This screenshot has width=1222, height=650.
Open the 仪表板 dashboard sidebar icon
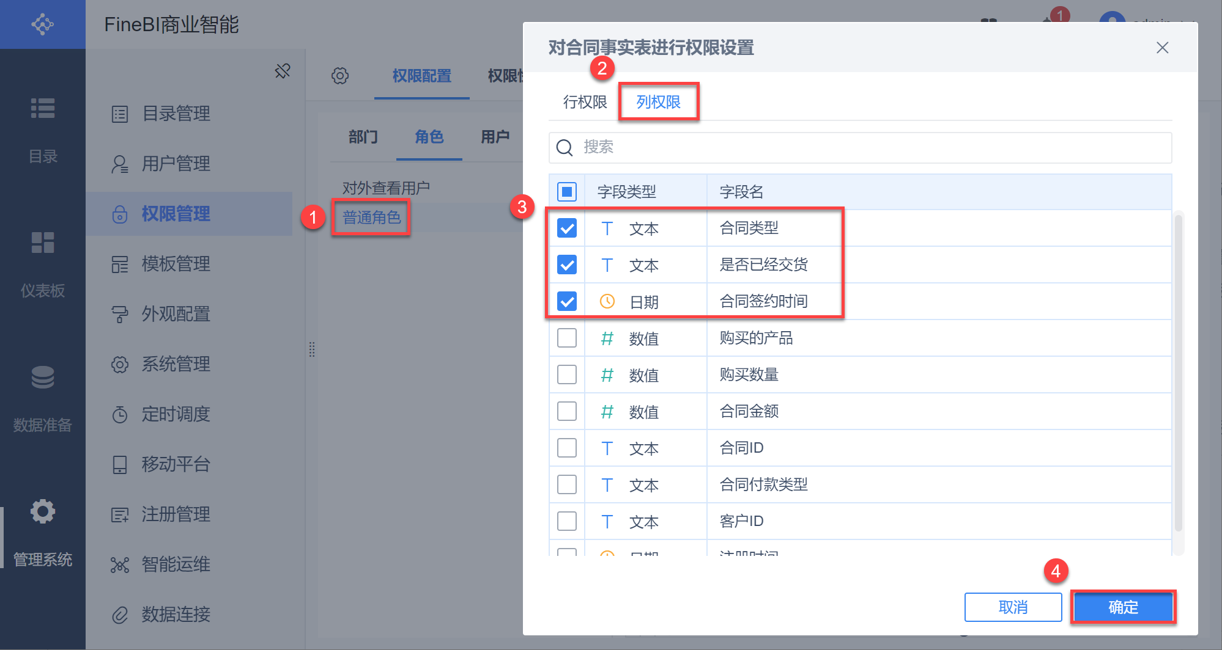point(43,243)
